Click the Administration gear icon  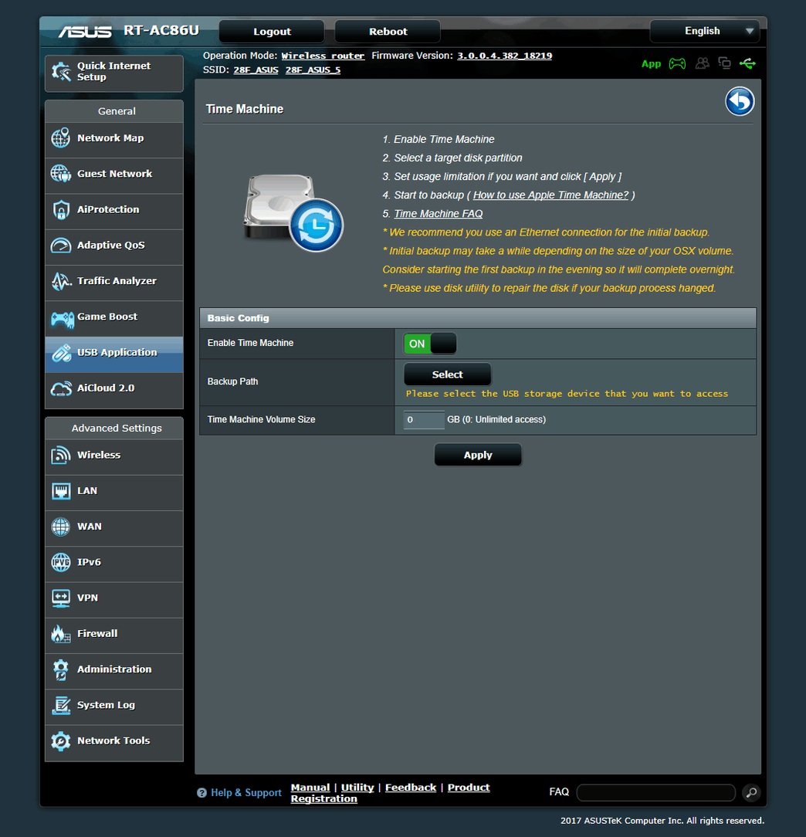61,669
